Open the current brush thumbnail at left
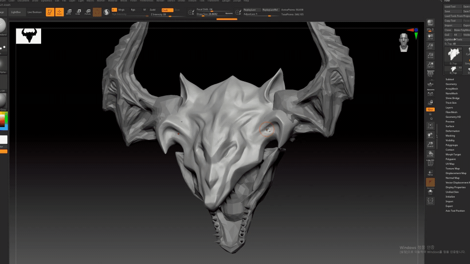The height and width of the screenshot is (264, 470). click(2, 26)
